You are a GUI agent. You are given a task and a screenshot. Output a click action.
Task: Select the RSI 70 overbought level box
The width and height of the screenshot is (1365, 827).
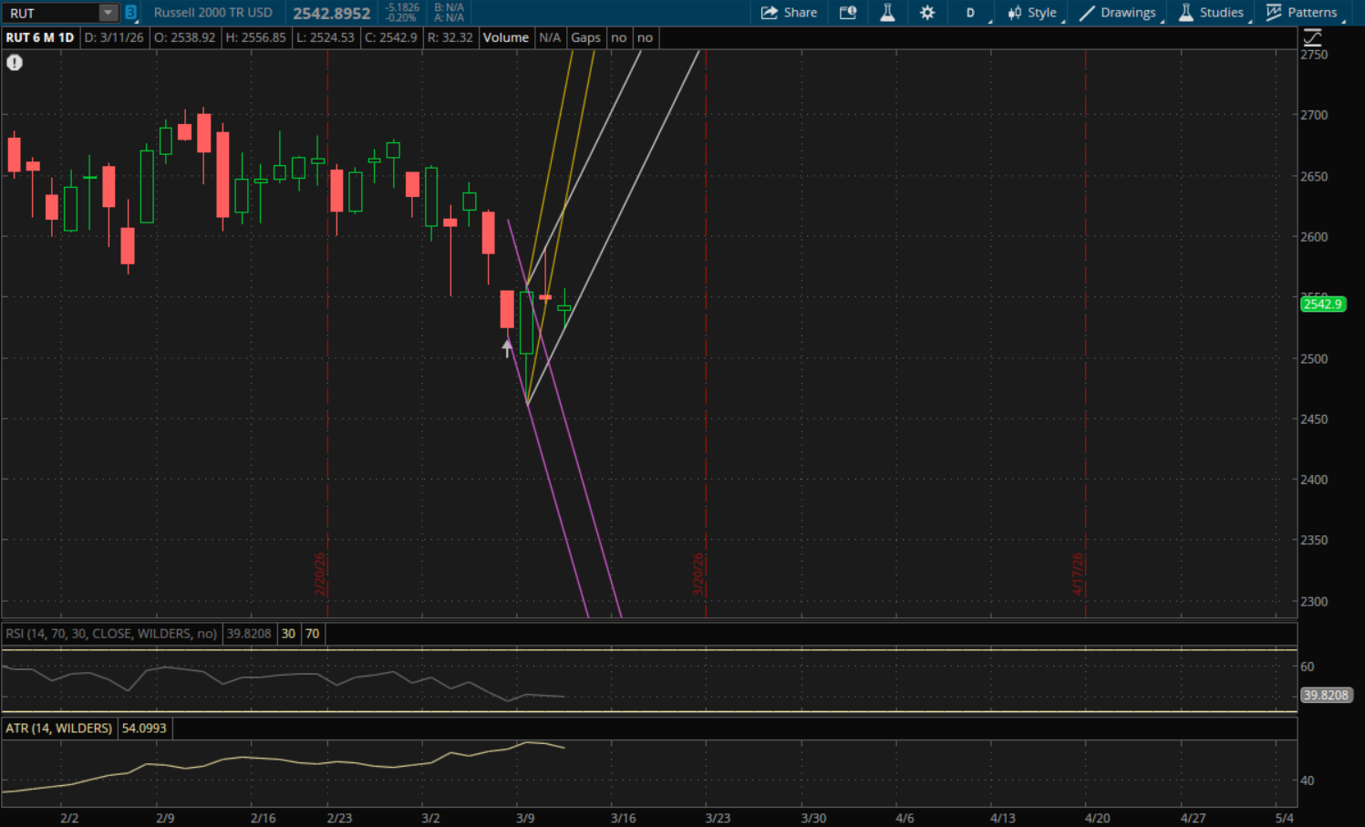(313, 634)
